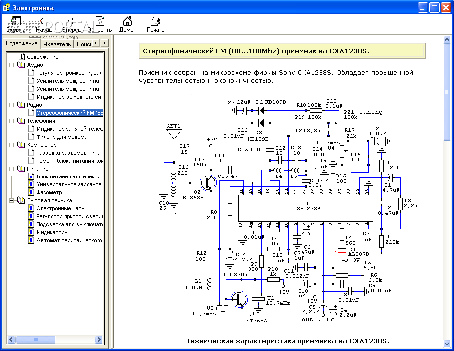The height and width of the screenshot is (351, 454).
Task: Click the Скрыть toolbar icon
Action: pyautogui.click(x=16, y=21)
